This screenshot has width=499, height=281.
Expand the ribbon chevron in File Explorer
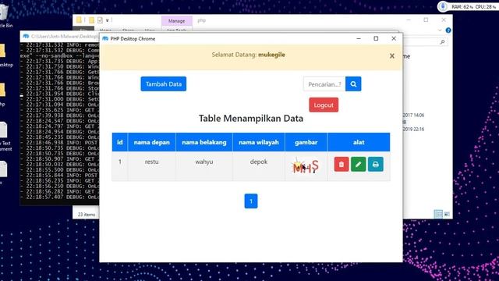click(x=440, y=30)
